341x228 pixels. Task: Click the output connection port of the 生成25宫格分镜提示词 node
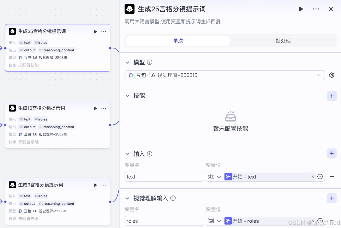(x=110, y=48)
